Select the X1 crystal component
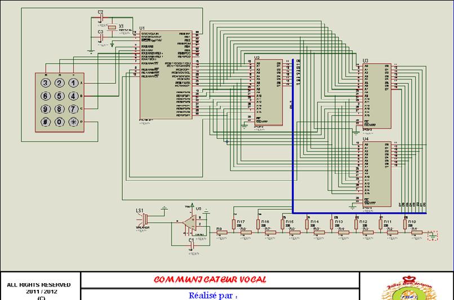 pyautogui.click(x=112, y=28)
